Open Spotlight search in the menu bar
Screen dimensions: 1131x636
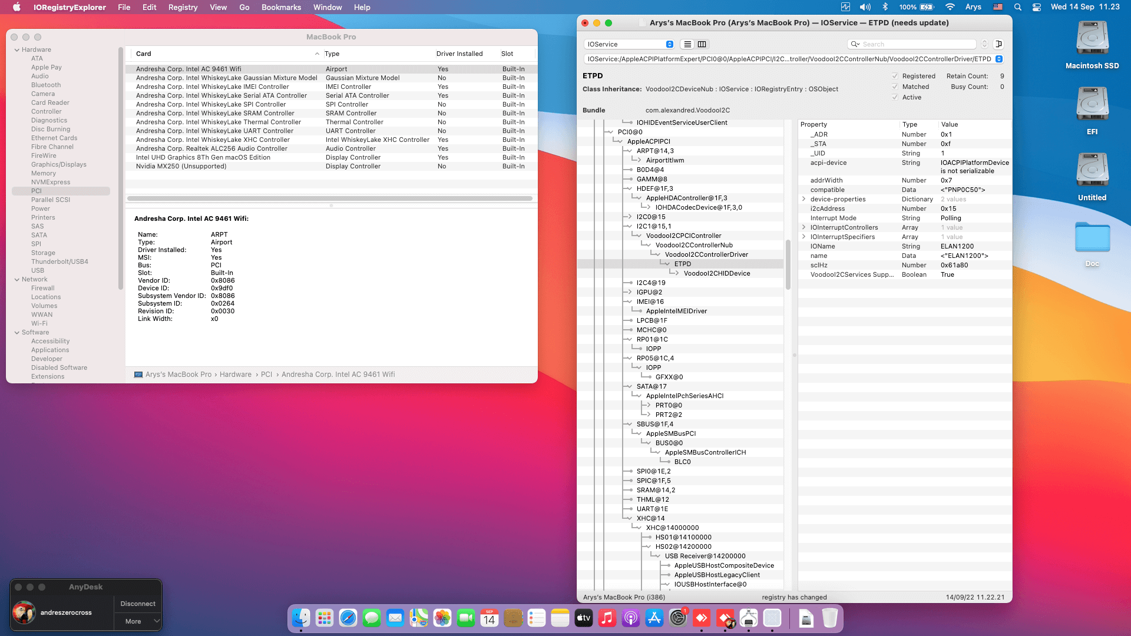click(x=1017, y=7)
